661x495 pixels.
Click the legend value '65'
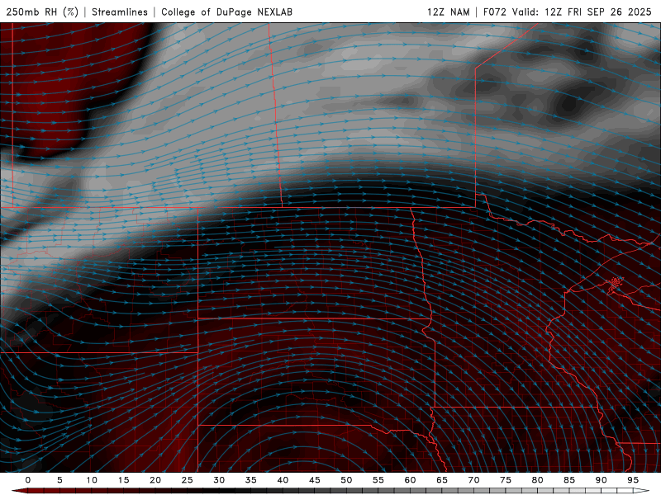(x=442, y=480)
